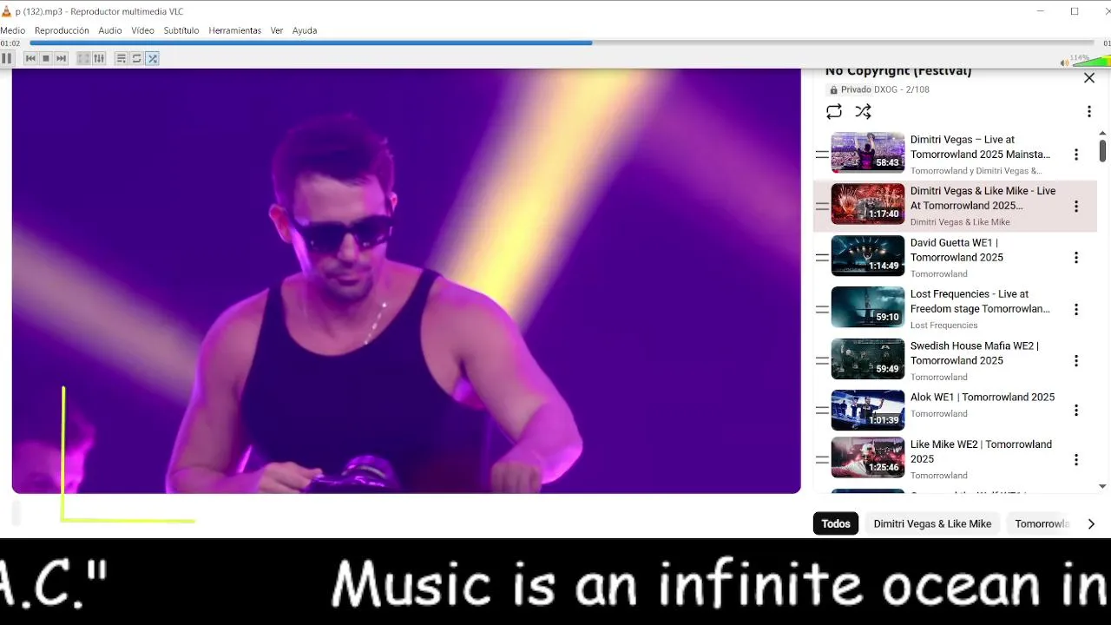Toggle VLC fullscreen mode button
The image size is (1111, 625).
tap(83, 58)
